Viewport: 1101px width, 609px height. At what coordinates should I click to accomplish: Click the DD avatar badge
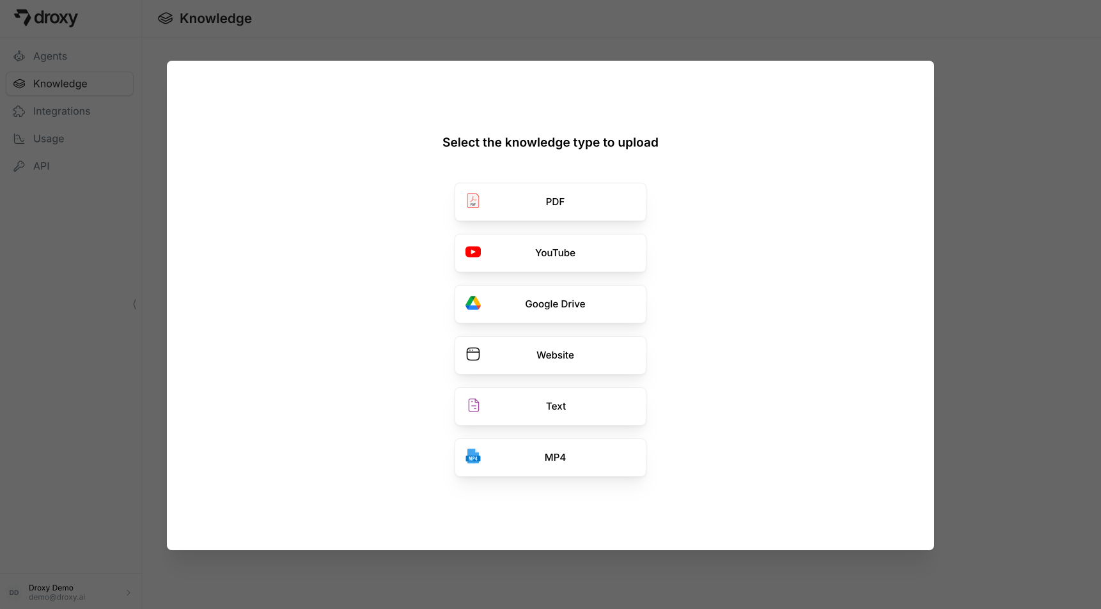13,592
